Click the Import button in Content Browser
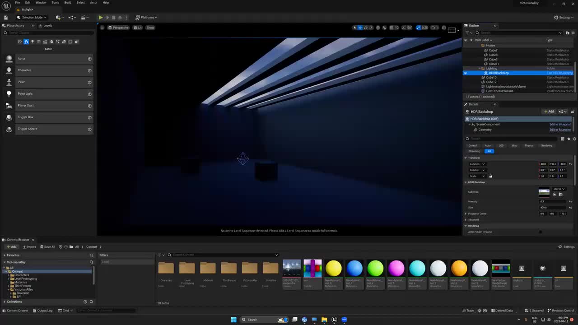The width and height of the screenshot is (578, 325). click(x=29, y=246)
